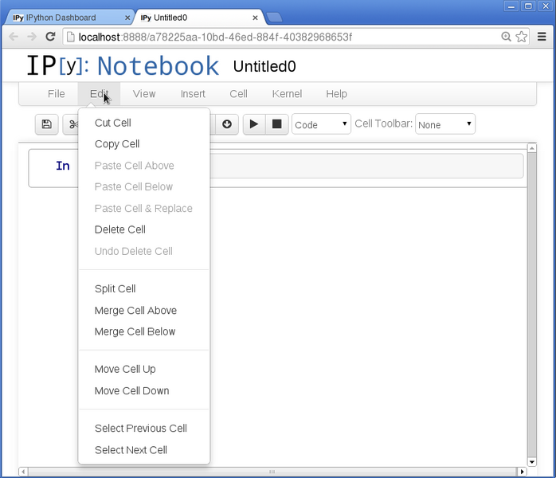
Task: Click the zoom magnifier icon in the address bar
Action: point(506,37)
